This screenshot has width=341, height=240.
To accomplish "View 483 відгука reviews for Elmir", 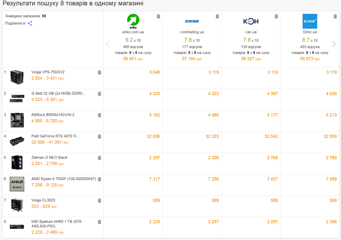I will coord(310,47).
